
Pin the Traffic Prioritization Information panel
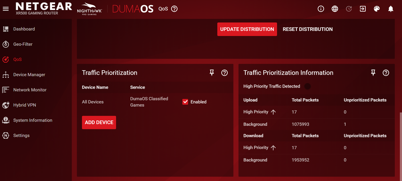coord(373,73)
